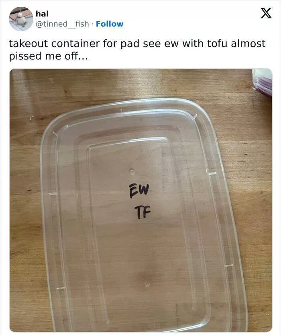Click the stacked pink items in photo corner
The image size is (281, 335).
(262, 82)
